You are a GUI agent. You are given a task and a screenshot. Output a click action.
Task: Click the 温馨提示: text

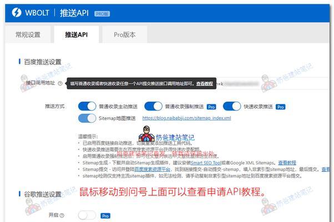tap(88, 137)
